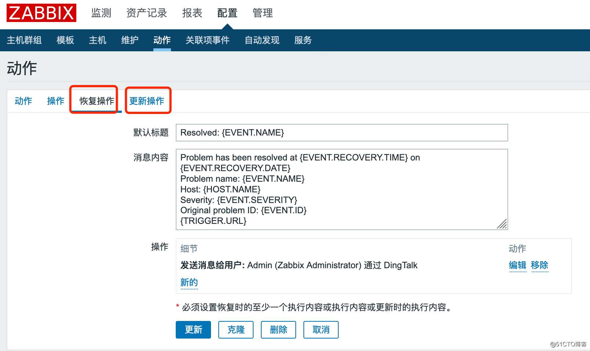Click the 动作 column header in operations table

[518, 249]
